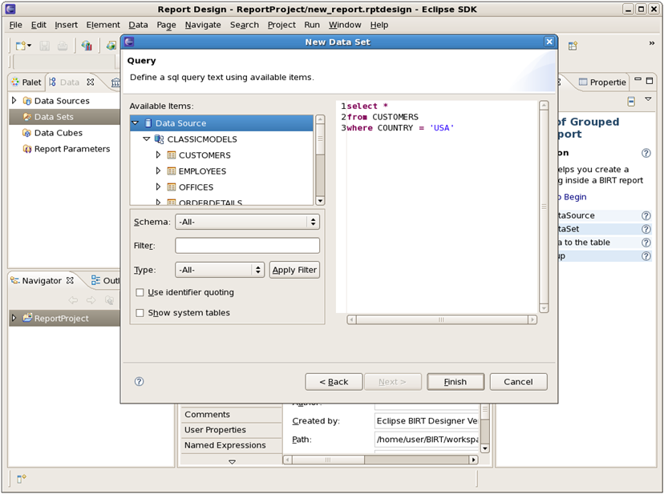Expand ReportProject in Navigator

click(14, 318)
